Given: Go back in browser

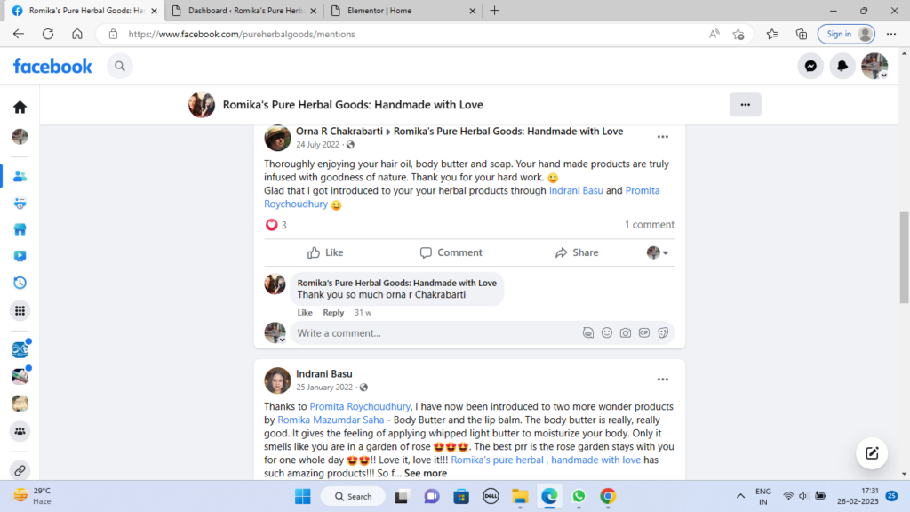Looking at the screenshot, I should [x=19, y=35].
